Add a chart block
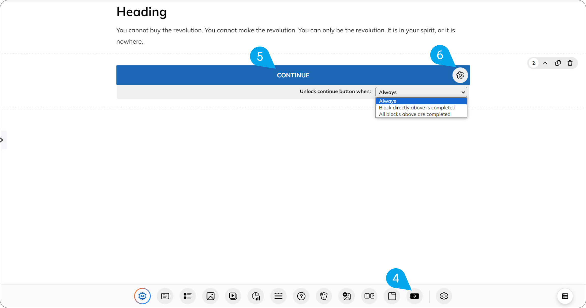This screenshot has height=308, width=586. (256, 296)
